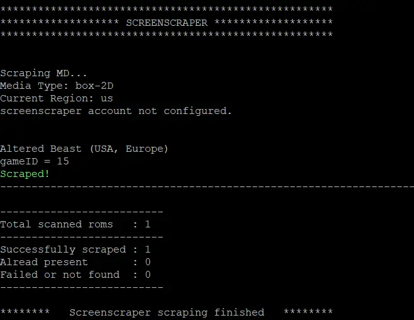Click the green "Scraped!" status text

25,174
